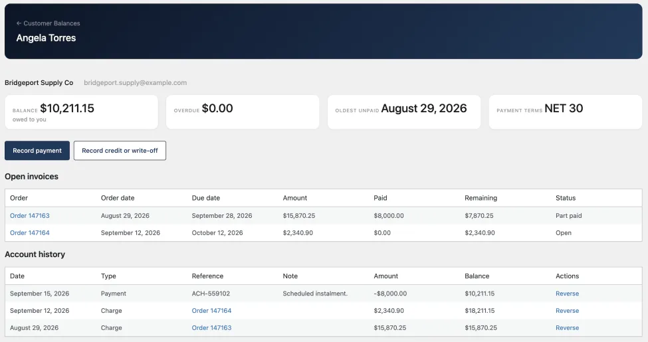Image resolution: width=648 pixels, height=342 pixels.
Task: Click the Part paid status
Action: [x=569, y=216]
